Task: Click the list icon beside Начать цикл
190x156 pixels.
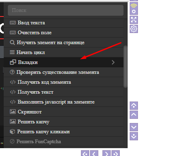Action: tap(12, 52)
